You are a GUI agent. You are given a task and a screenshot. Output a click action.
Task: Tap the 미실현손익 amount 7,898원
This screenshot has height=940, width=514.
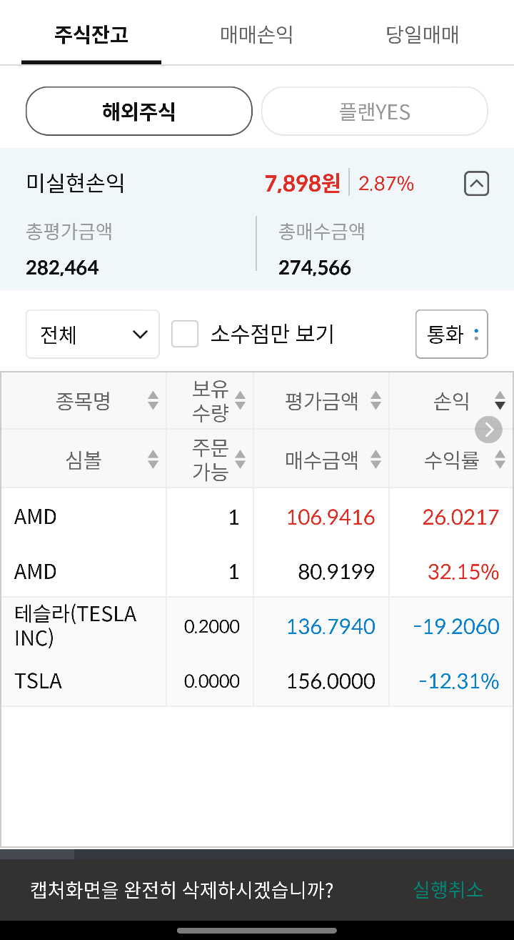pyautogui.click(x=302, y=184)
